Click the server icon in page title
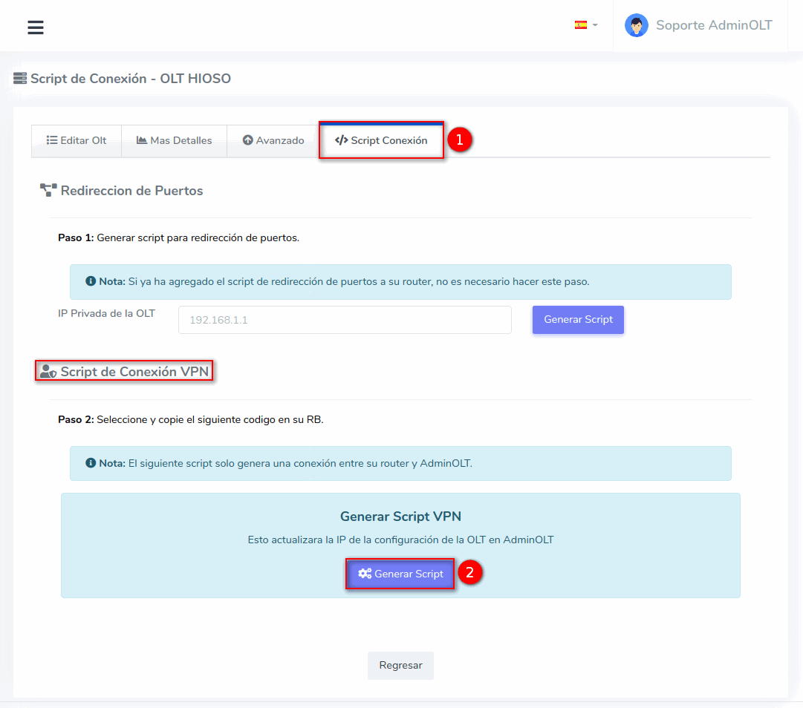Image resolution: width=803 pixels, height=708 pixels. coord(20,79)
